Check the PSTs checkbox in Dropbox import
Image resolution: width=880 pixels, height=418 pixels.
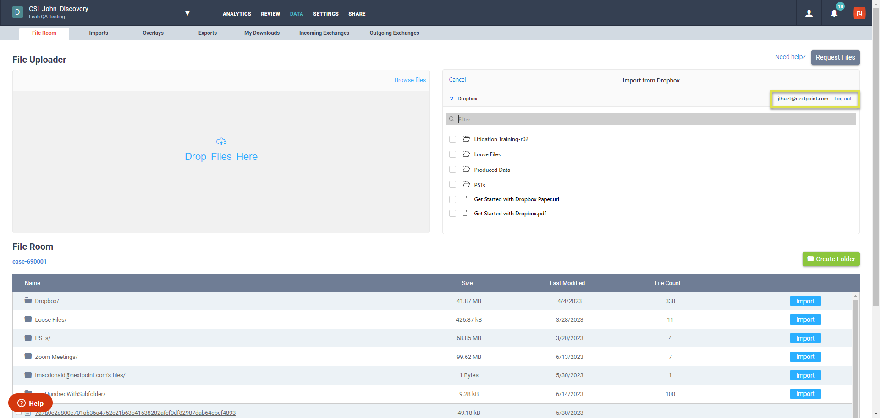tap(453, 184)
